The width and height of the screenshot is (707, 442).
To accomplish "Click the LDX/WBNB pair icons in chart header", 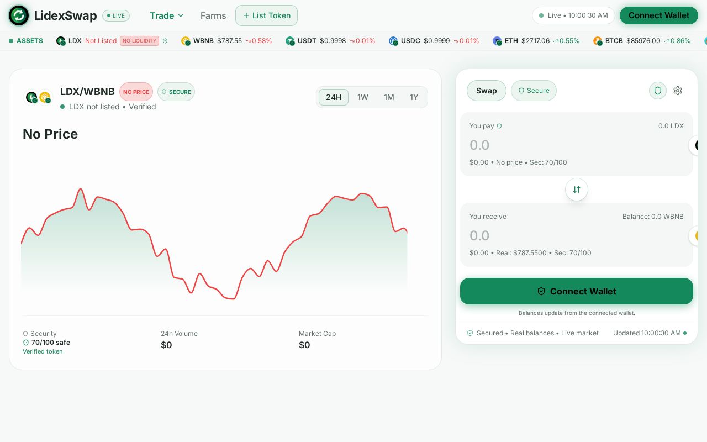I will [x=38, y=97].
